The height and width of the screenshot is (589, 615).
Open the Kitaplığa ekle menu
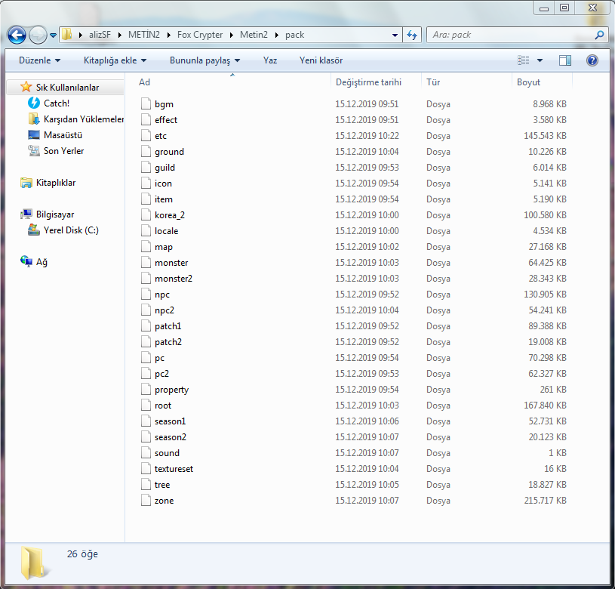pyautogui.click(x=115, y=60)
